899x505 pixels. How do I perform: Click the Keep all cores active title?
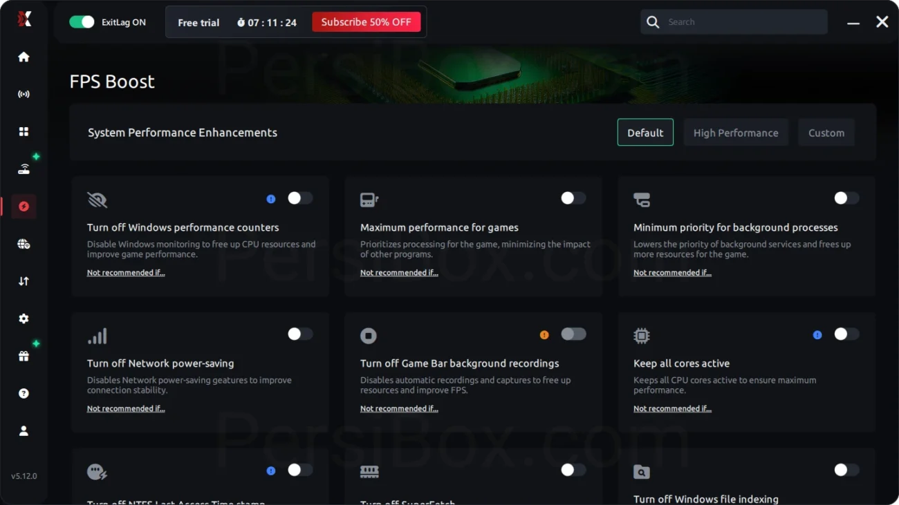tap(682, 363)
